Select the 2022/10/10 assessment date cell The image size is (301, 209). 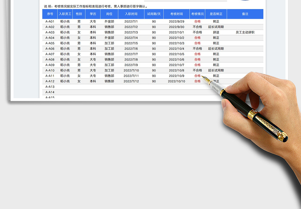(176, 81)
